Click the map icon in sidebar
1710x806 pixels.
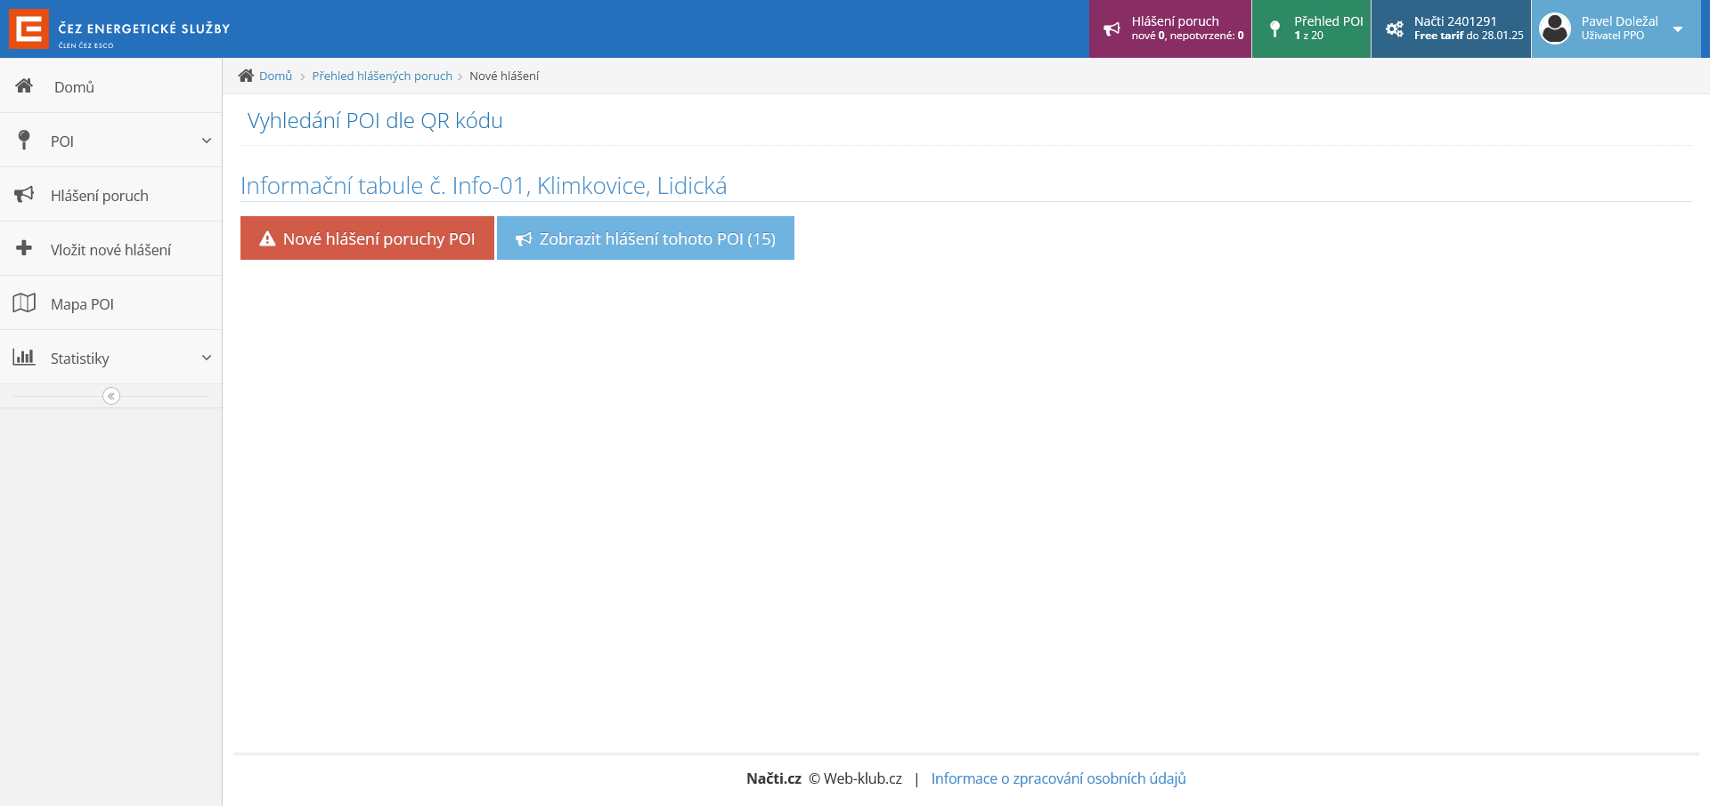click(24, 303)
